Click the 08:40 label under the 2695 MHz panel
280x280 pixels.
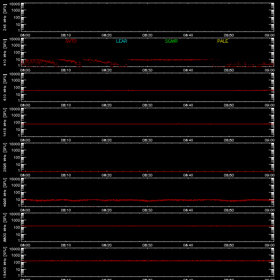[x=188, y=175]
